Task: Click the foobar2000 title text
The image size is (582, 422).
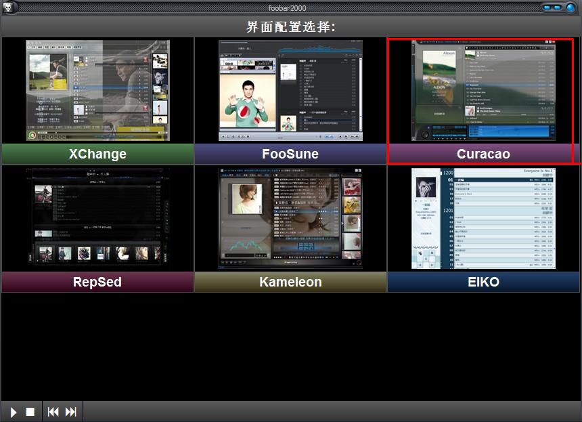Action: coord(287,7)
